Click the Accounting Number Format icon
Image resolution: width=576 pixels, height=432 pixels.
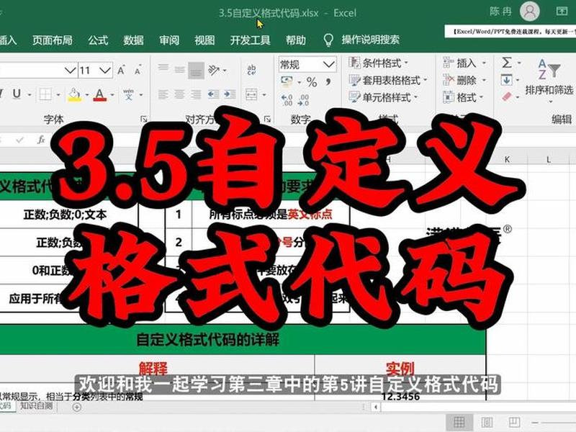(287, 81)
